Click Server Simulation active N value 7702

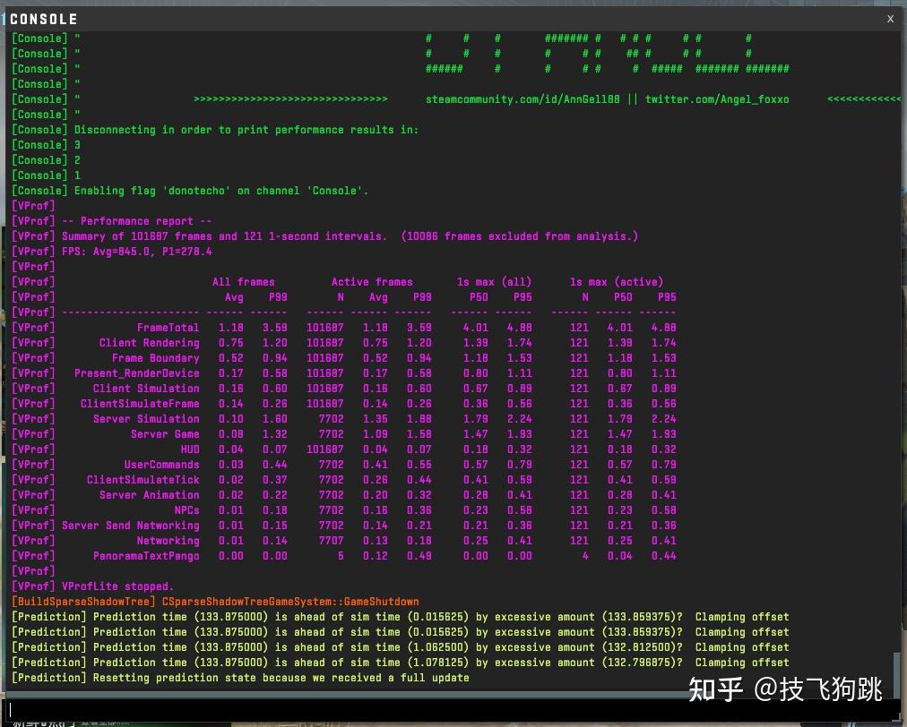331,419
